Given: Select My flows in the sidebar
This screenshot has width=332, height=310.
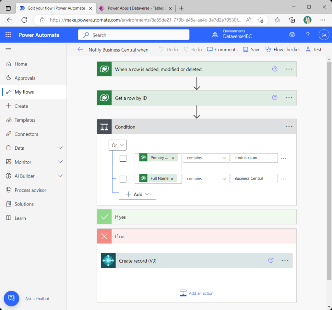Looking at the screenshot, I should click(x=33, y=92).
